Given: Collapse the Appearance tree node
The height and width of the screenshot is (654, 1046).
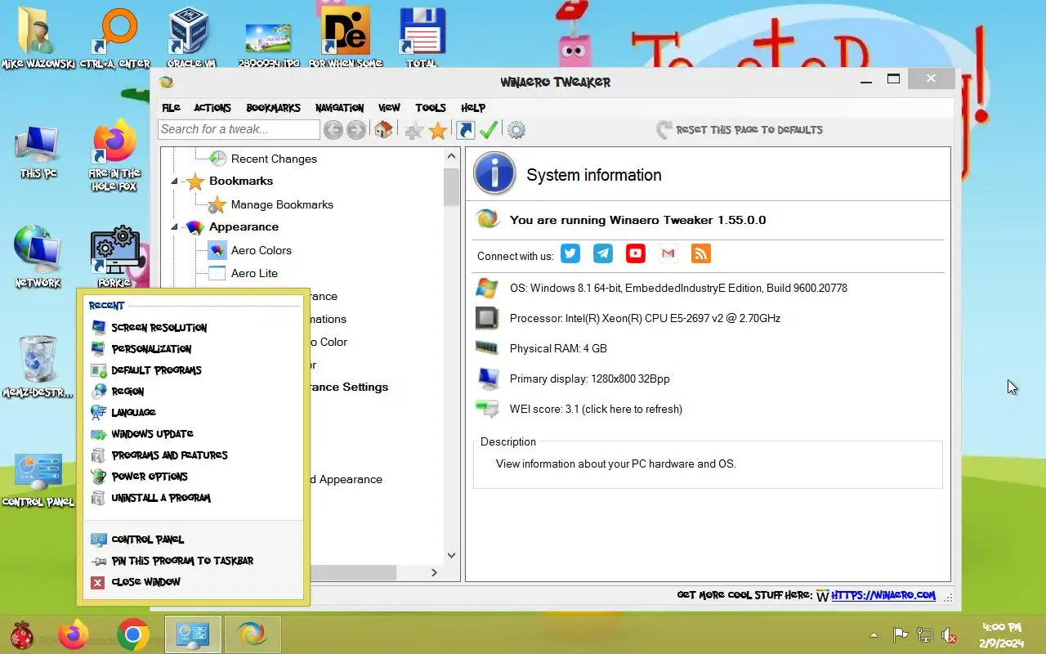Looking at the screenshot, I should (x=174, y=227).
